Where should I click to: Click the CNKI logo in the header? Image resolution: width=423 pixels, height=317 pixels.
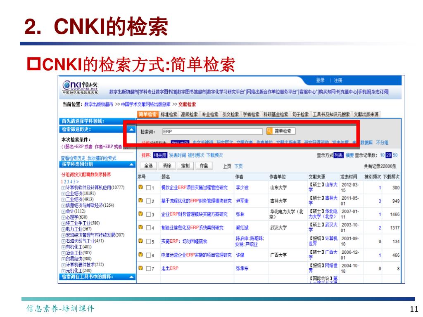(80, 88)
